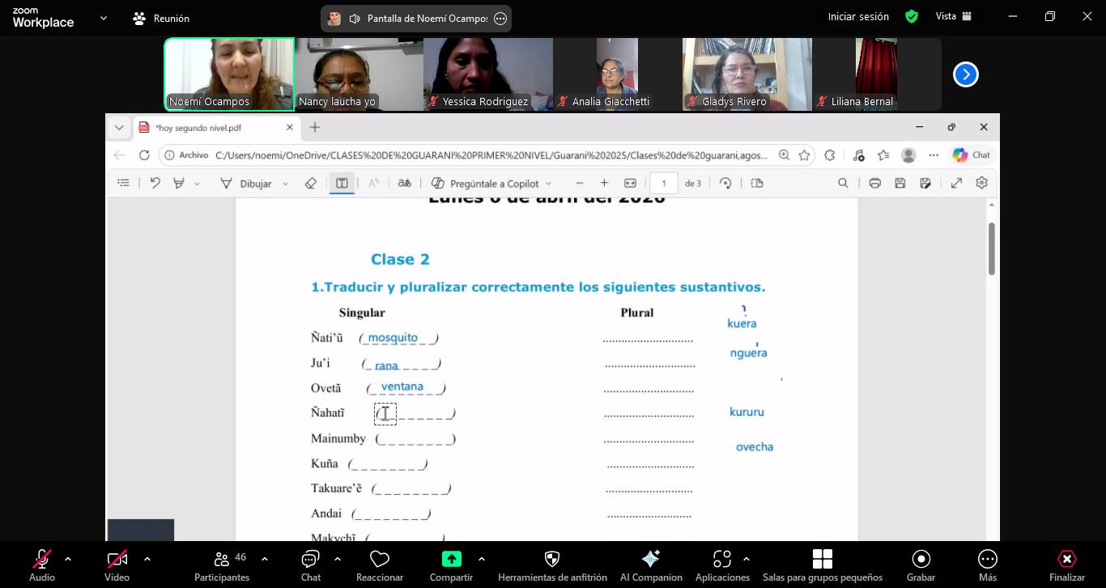
Task: Switch to the Reunión tab
Action: [161, 18]
